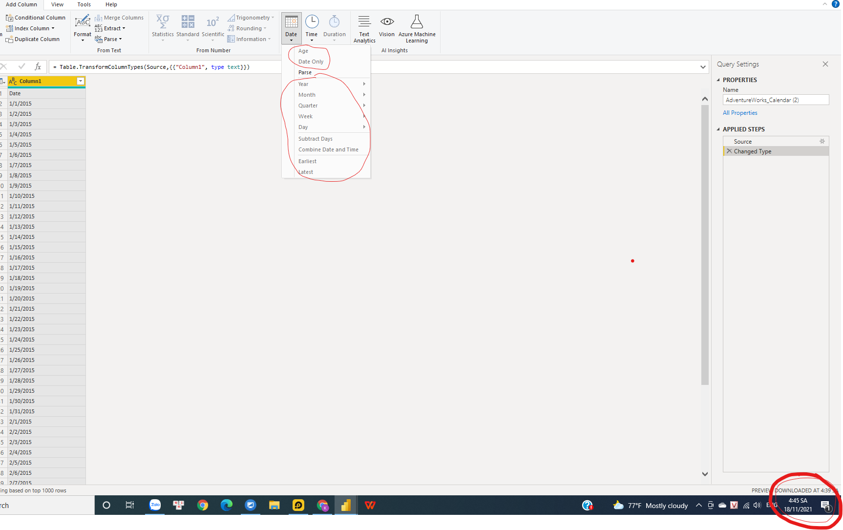Choose Age from the Date menu
The width and height of the screenshot is (843, 530).
(x=326, y=51)
